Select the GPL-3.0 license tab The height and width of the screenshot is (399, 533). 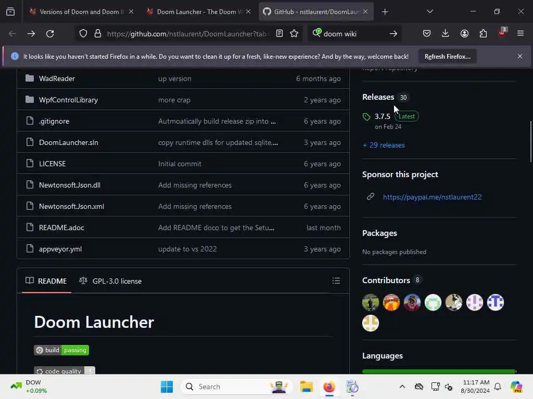pyautogui.click(x=110, y=281)
